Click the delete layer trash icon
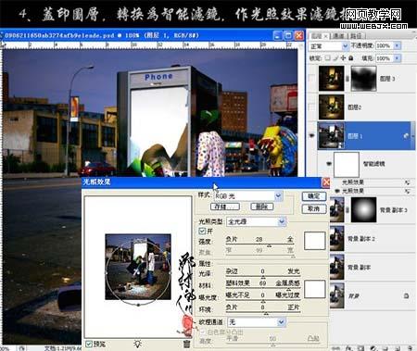Screen dimensions: 417x351 click(x=409, y=348)
